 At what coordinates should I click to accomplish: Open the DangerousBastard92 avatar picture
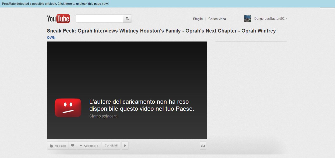[x=248, y=19]
